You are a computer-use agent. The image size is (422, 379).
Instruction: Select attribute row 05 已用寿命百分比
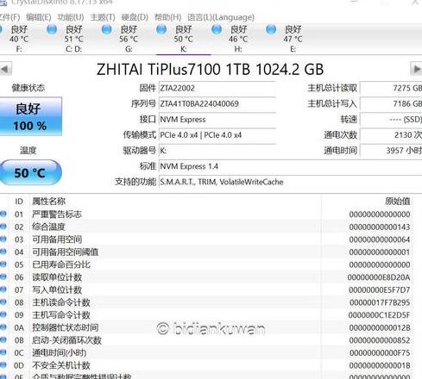click(206, 264)
